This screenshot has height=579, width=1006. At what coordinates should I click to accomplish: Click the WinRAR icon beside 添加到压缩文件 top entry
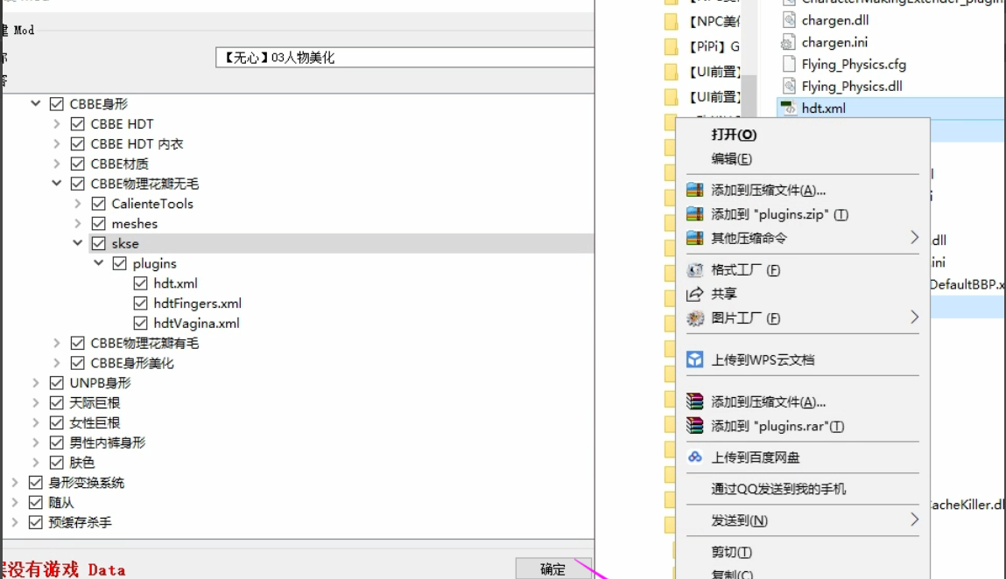[695, 190]
